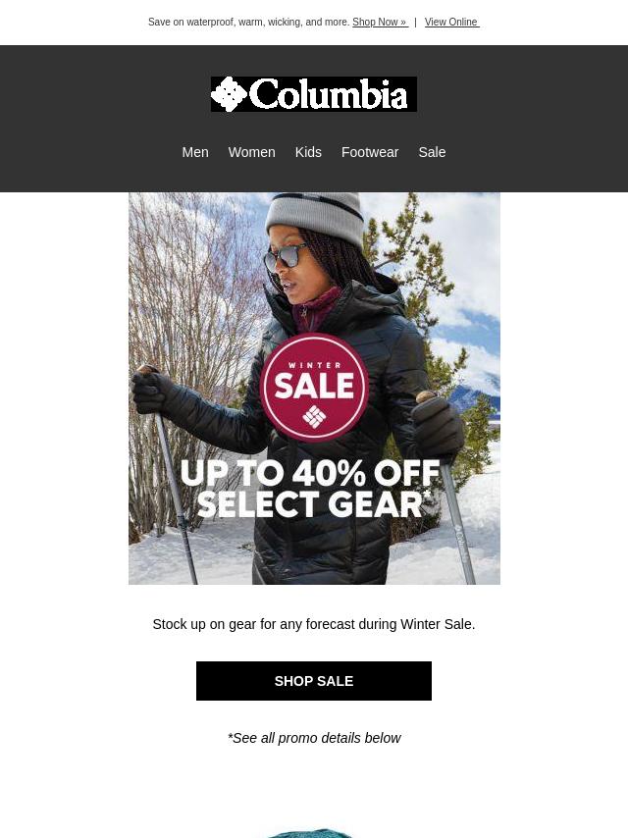This screenshot has height=838, width=628.
Task: Click the teal product image at the bottom
Action: 310,833
